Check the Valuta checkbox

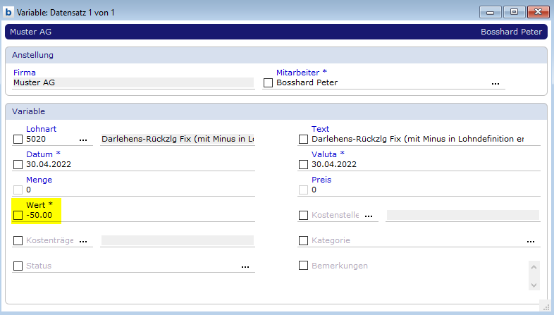tap(303, 165)
